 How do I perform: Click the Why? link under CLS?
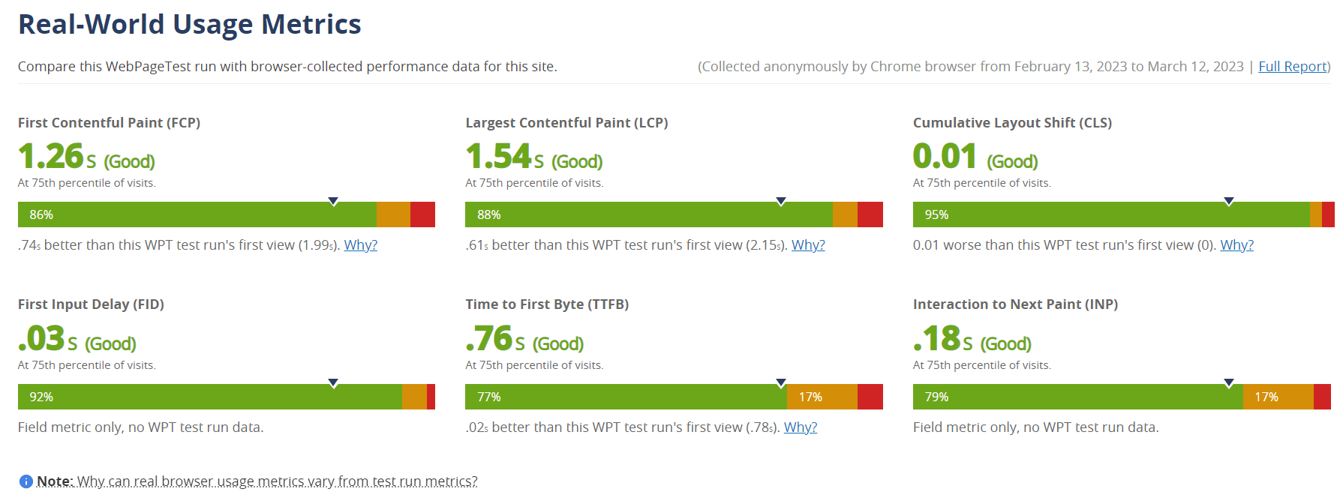tap(1237, 245)
